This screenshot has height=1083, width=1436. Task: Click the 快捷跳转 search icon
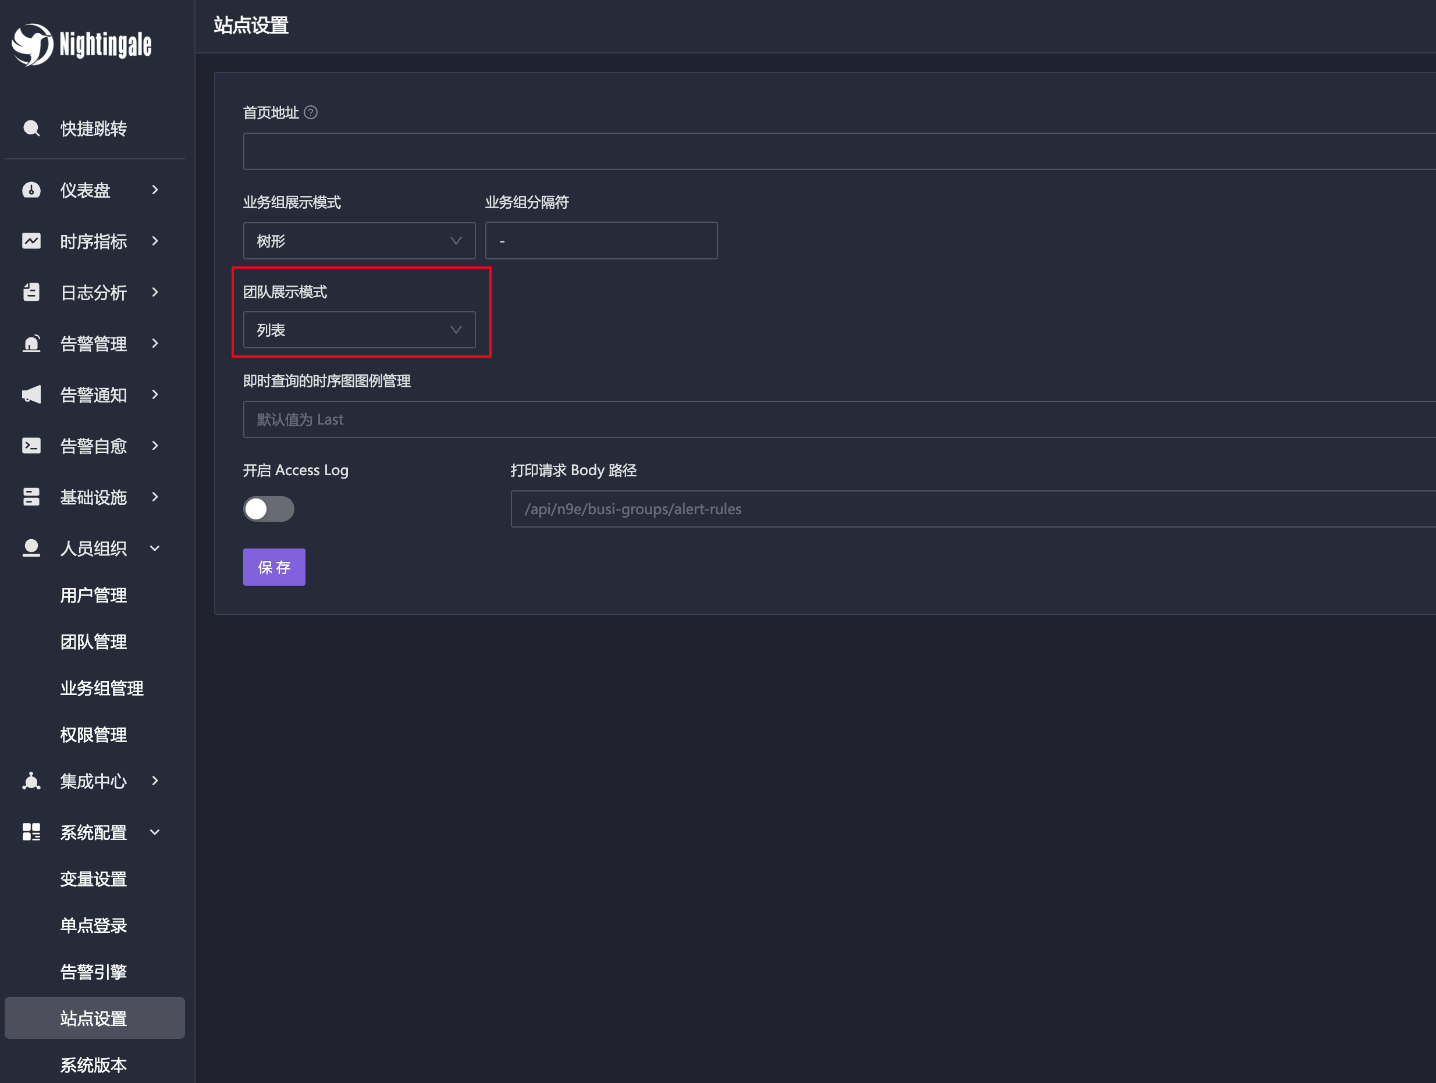31,128
